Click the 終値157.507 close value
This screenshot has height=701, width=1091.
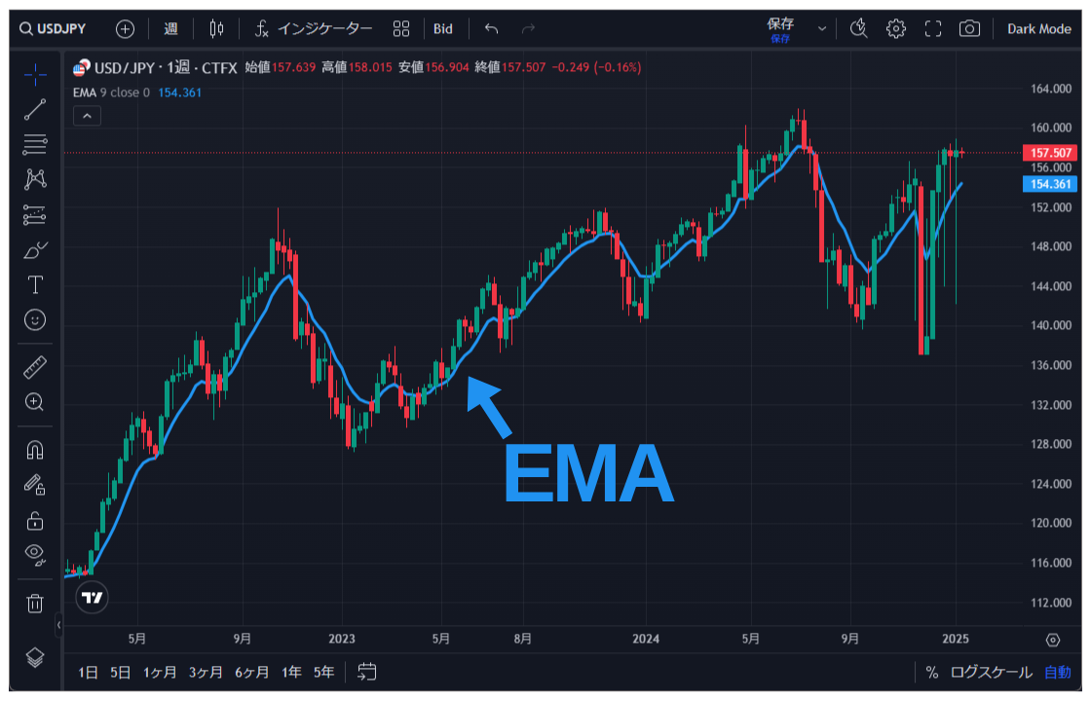pyautogui.click(x=510, y=67)
